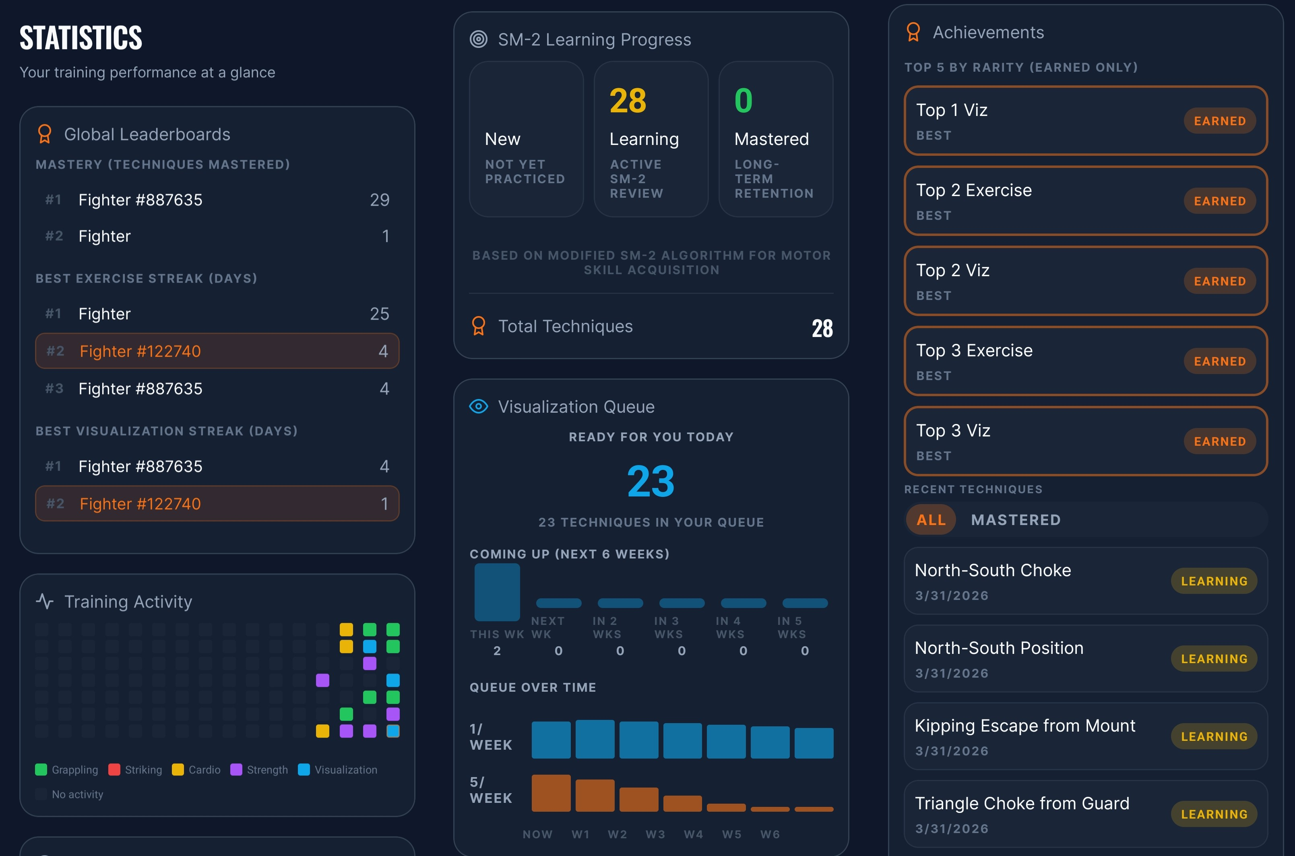Open the Top 5 by Rarity section
Screen dimensions: 1295x856
point(1021,67)
